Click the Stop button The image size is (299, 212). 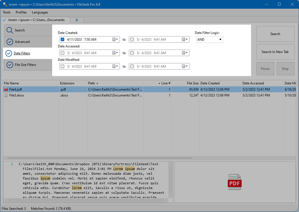tap(285, 69)
